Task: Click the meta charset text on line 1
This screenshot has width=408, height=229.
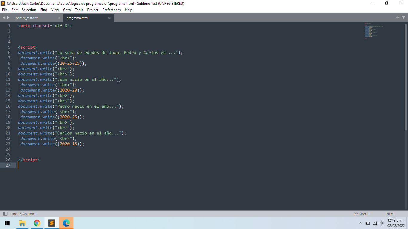Action: click(45, 26)
